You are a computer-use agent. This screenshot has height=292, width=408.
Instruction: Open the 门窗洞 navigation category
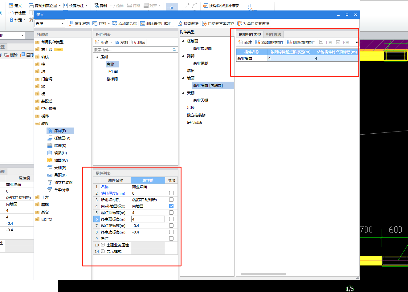47,79
